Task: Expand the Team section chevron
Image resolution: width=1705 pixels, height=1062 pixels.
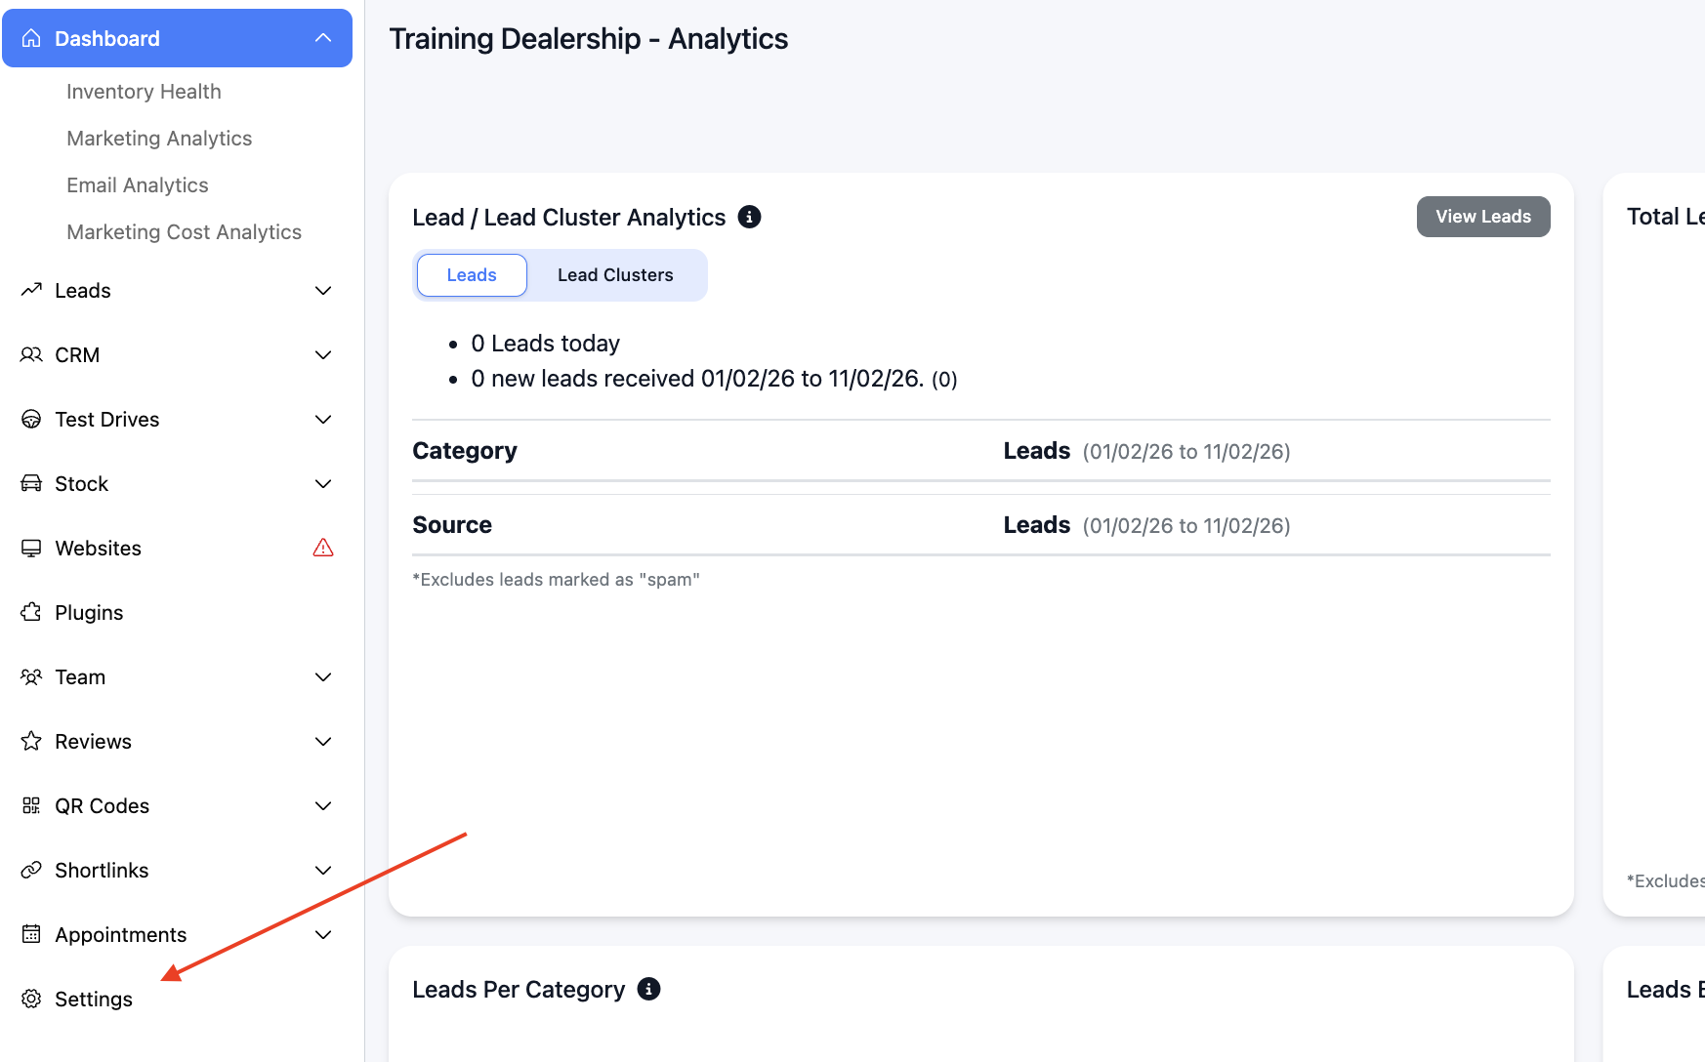Action: tap(323, 676)
